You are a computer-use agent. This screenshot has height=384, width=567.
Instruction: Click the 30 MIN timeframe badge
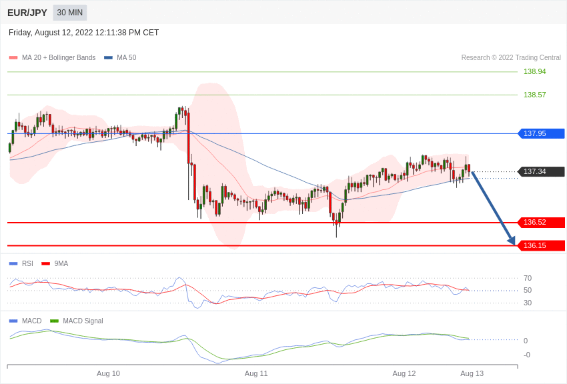70,13
